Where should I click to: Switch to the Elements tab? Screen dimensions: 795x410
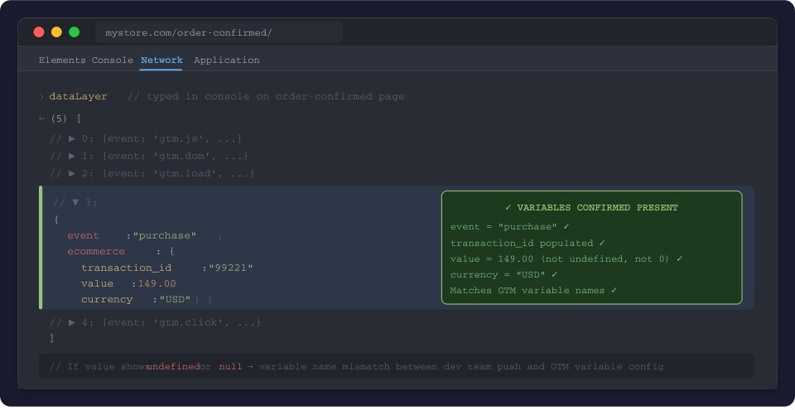62,60
